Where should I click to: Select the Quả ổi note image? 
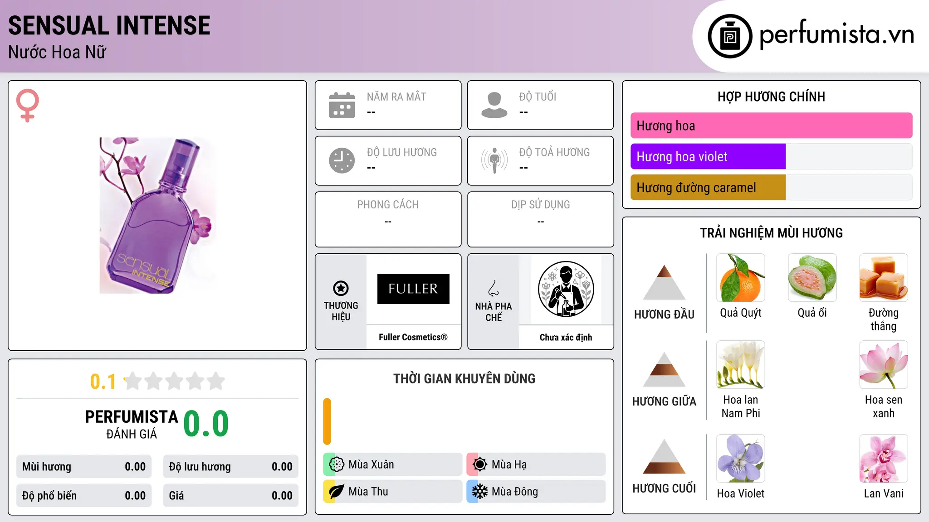point(812,278)
